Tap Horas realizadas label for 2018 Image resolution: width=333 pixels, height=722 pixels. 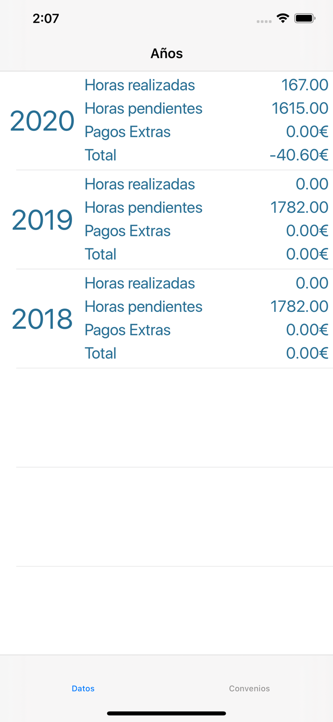click(139, 284)
